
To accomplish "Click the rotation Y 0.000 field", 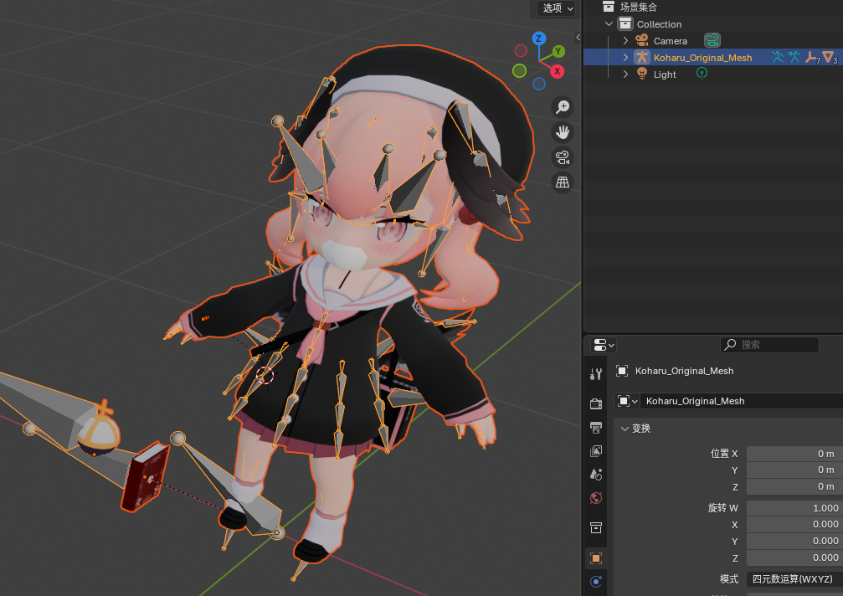I will point(794,541).
